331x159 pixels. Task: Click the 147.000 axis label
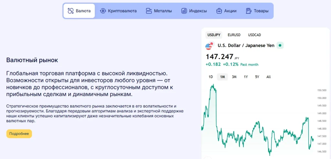coord(322,144)
